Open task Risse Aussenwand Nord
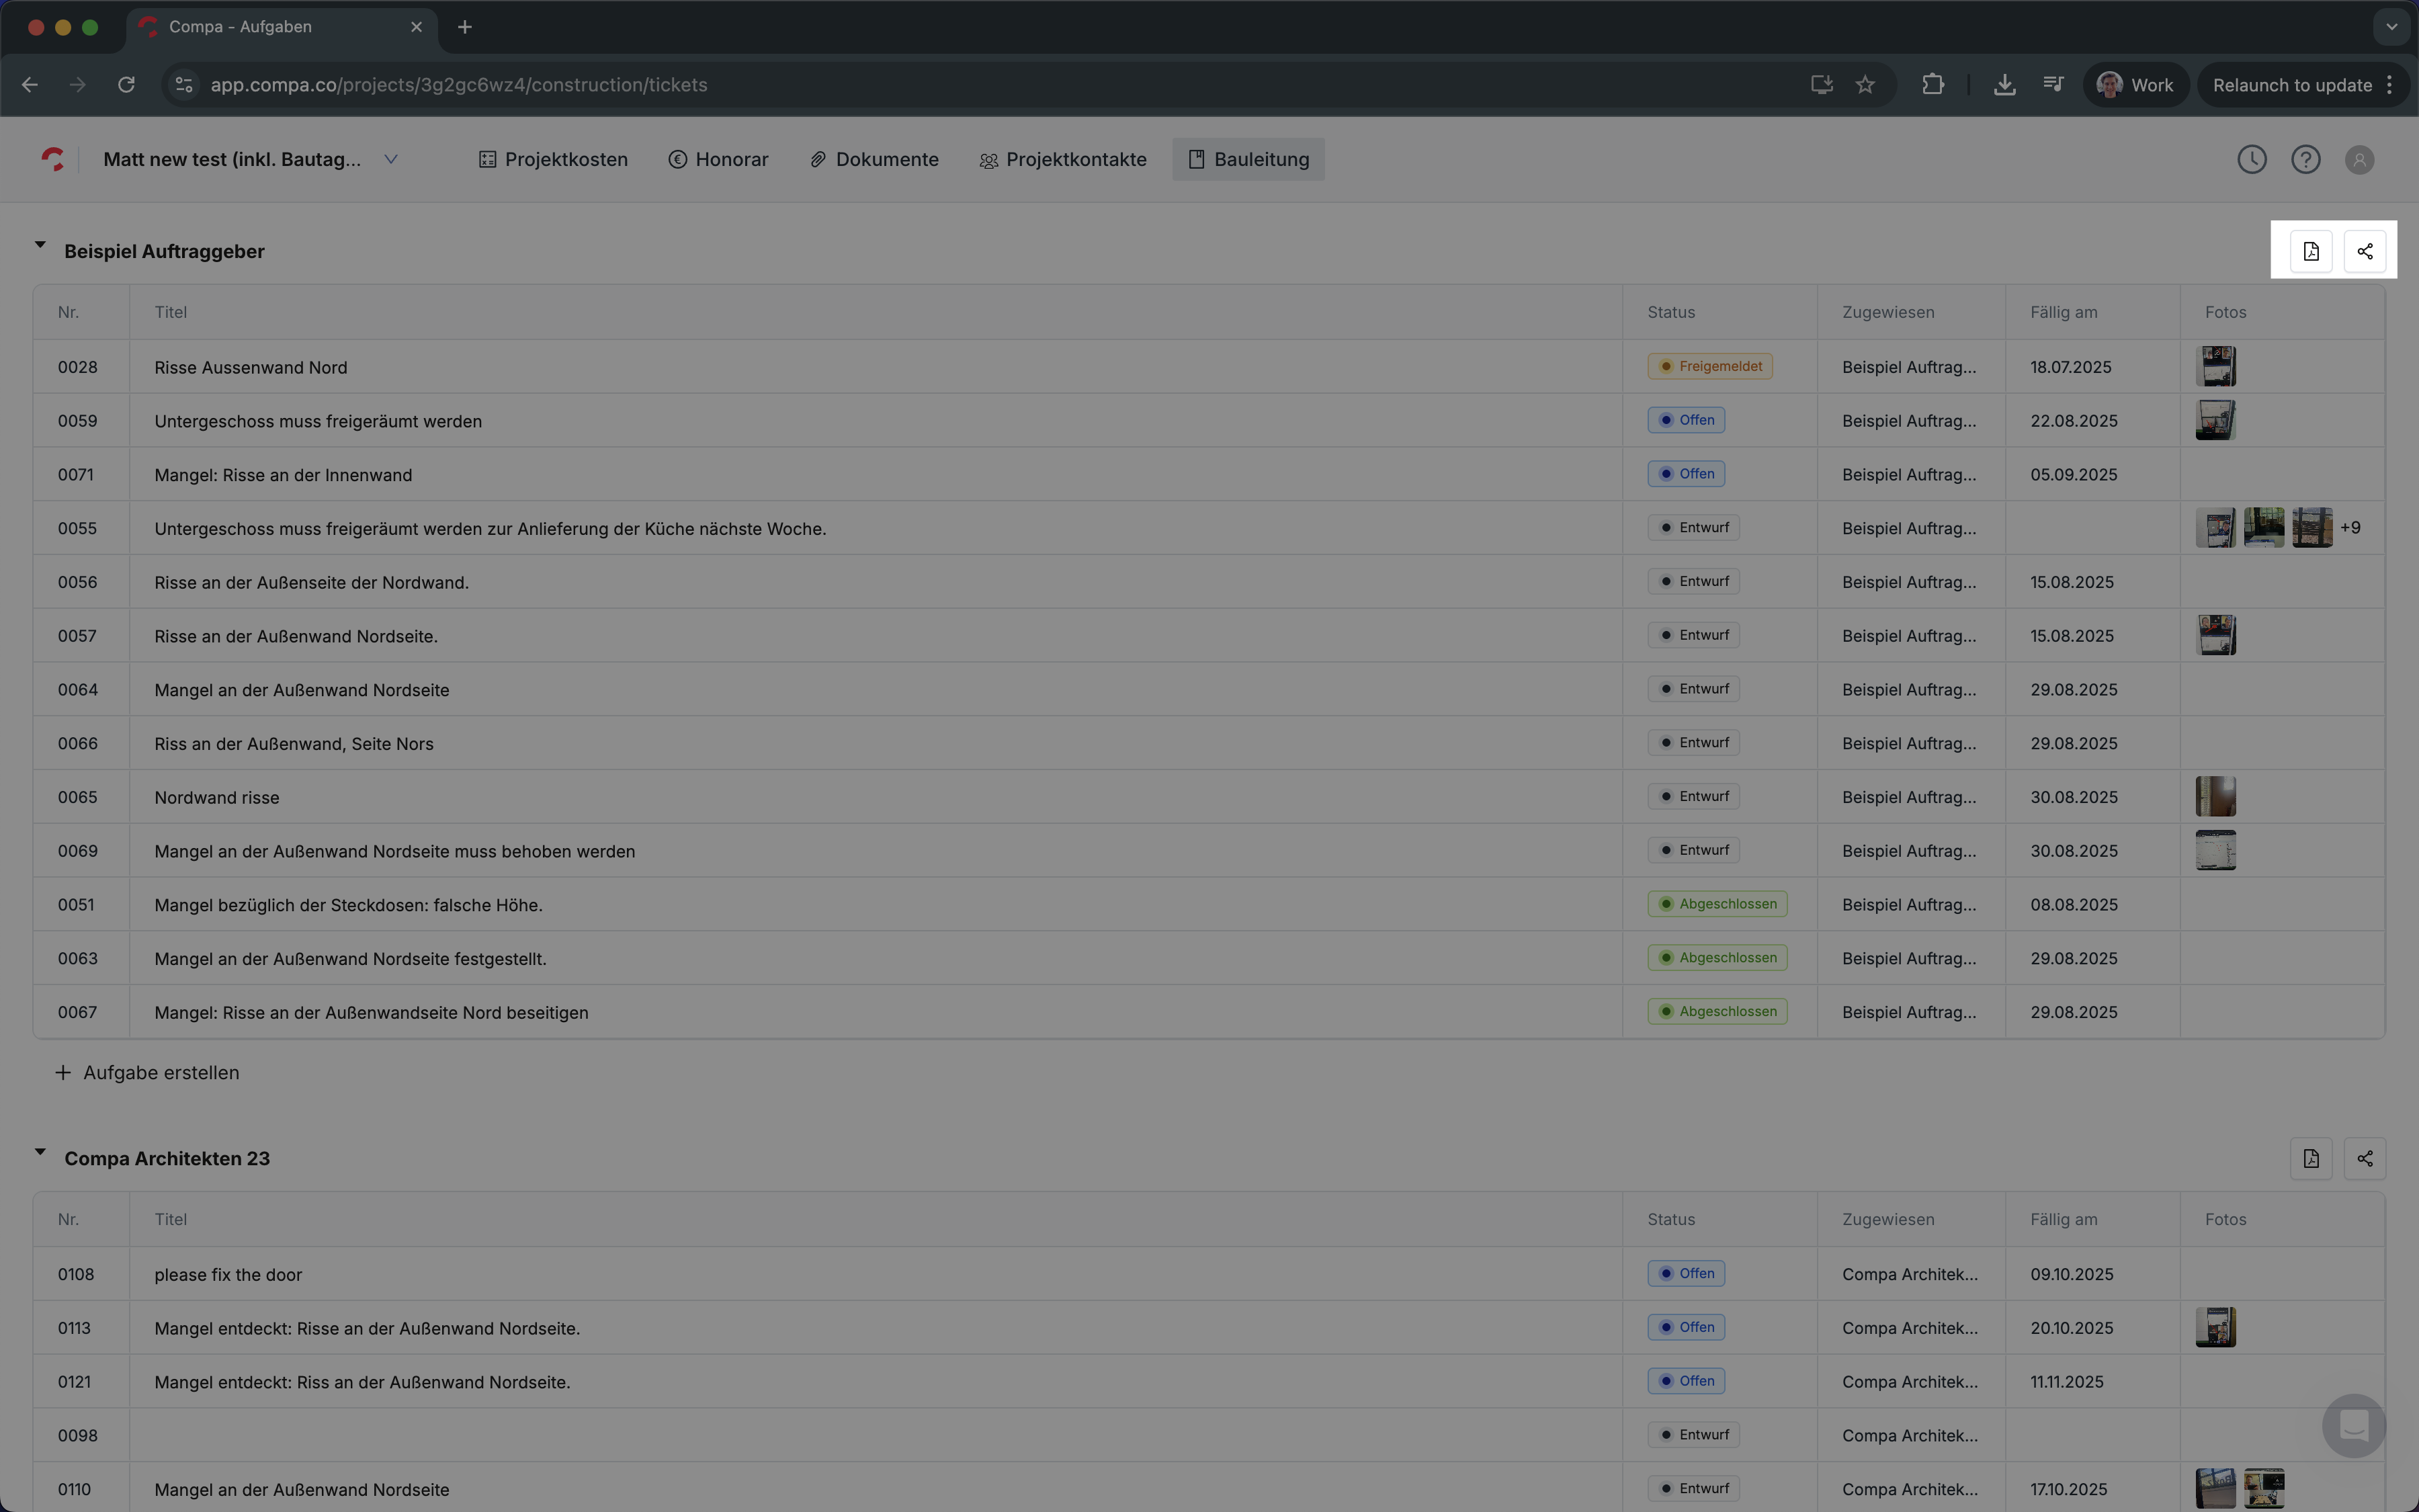 click(251, 367)
